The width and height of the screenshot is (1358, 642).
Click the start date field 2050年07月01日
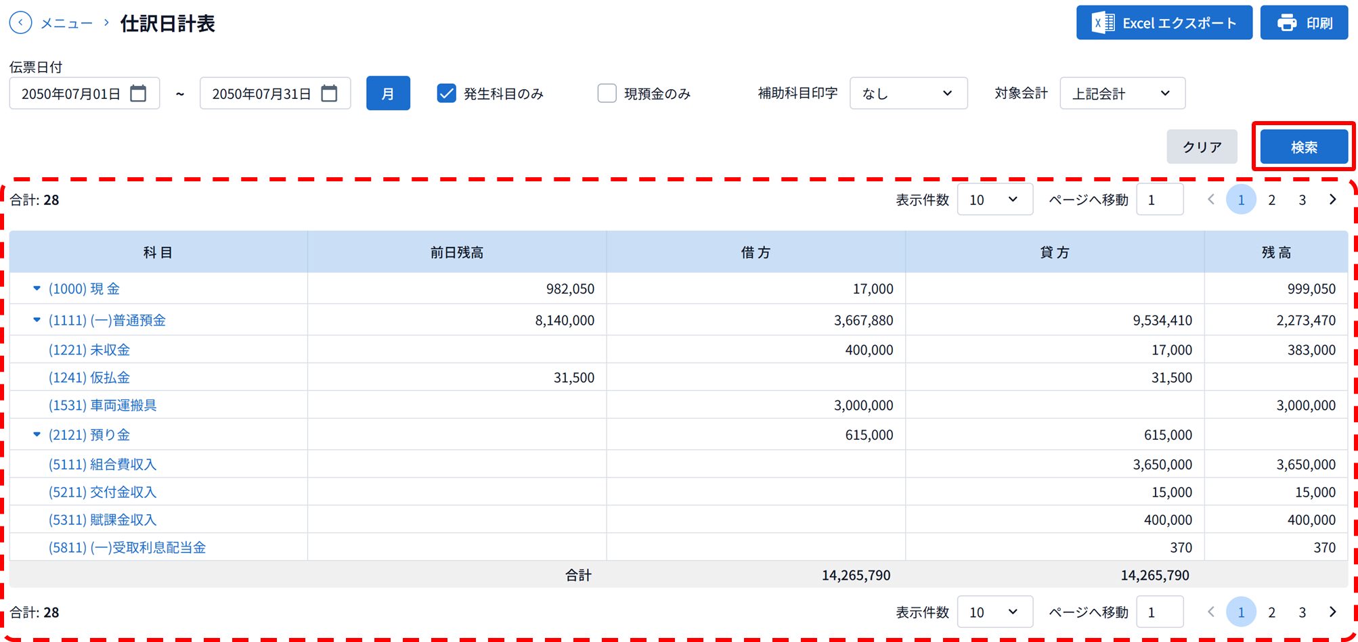(x=85, y=93)
